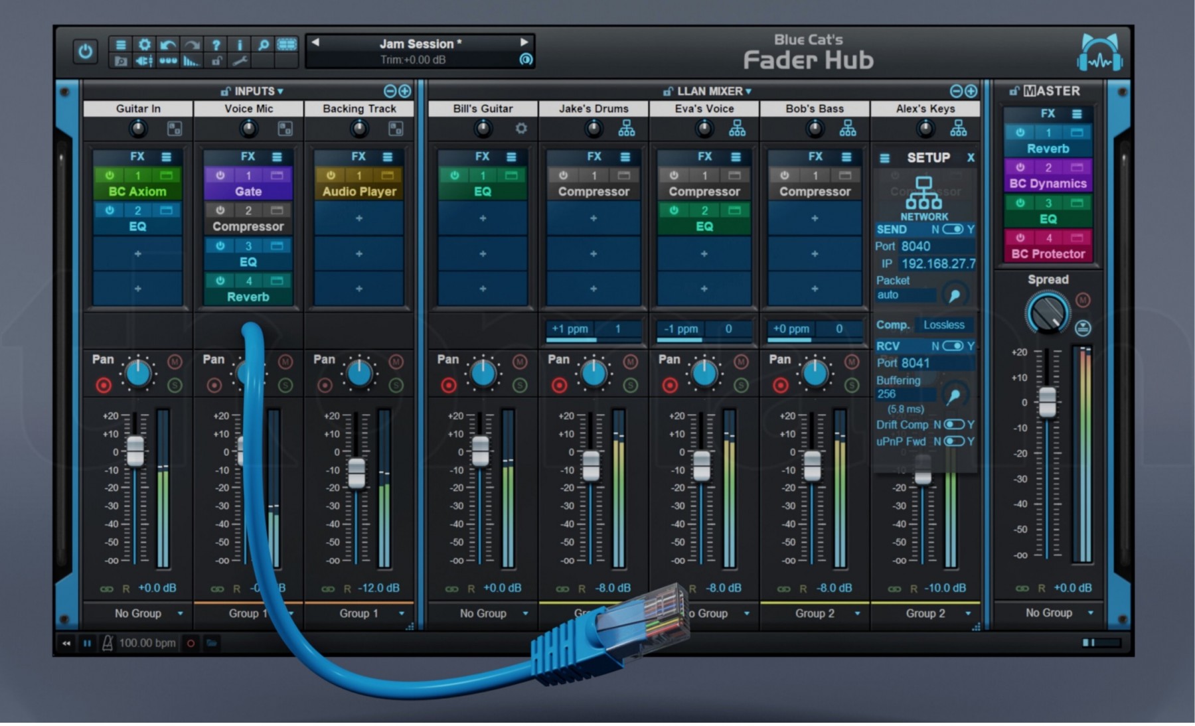This screenshot has width=1195, height=726.
Task: Toggle power of Gate plugin on Voice Mic
Action: (220, 175)
